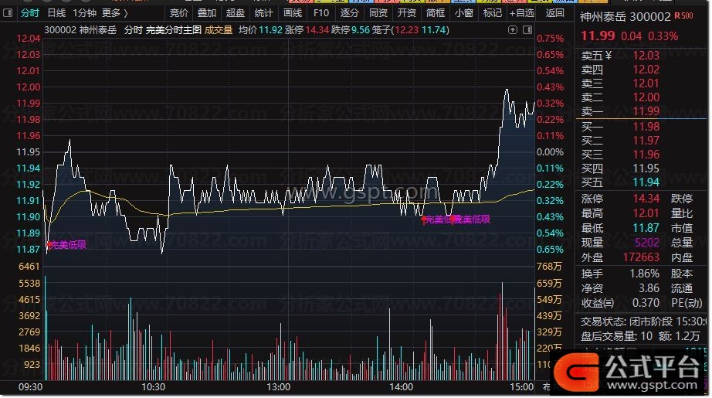This screenshot has width=712, height=398.
Task: Open the 竞价 call auction view
Action: [x=178, y=13]
